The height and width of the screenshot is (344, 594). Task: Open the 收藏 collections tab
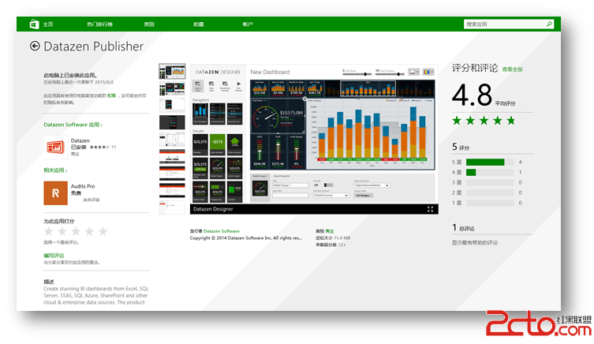pyautogui.click(x=199, y=24)
